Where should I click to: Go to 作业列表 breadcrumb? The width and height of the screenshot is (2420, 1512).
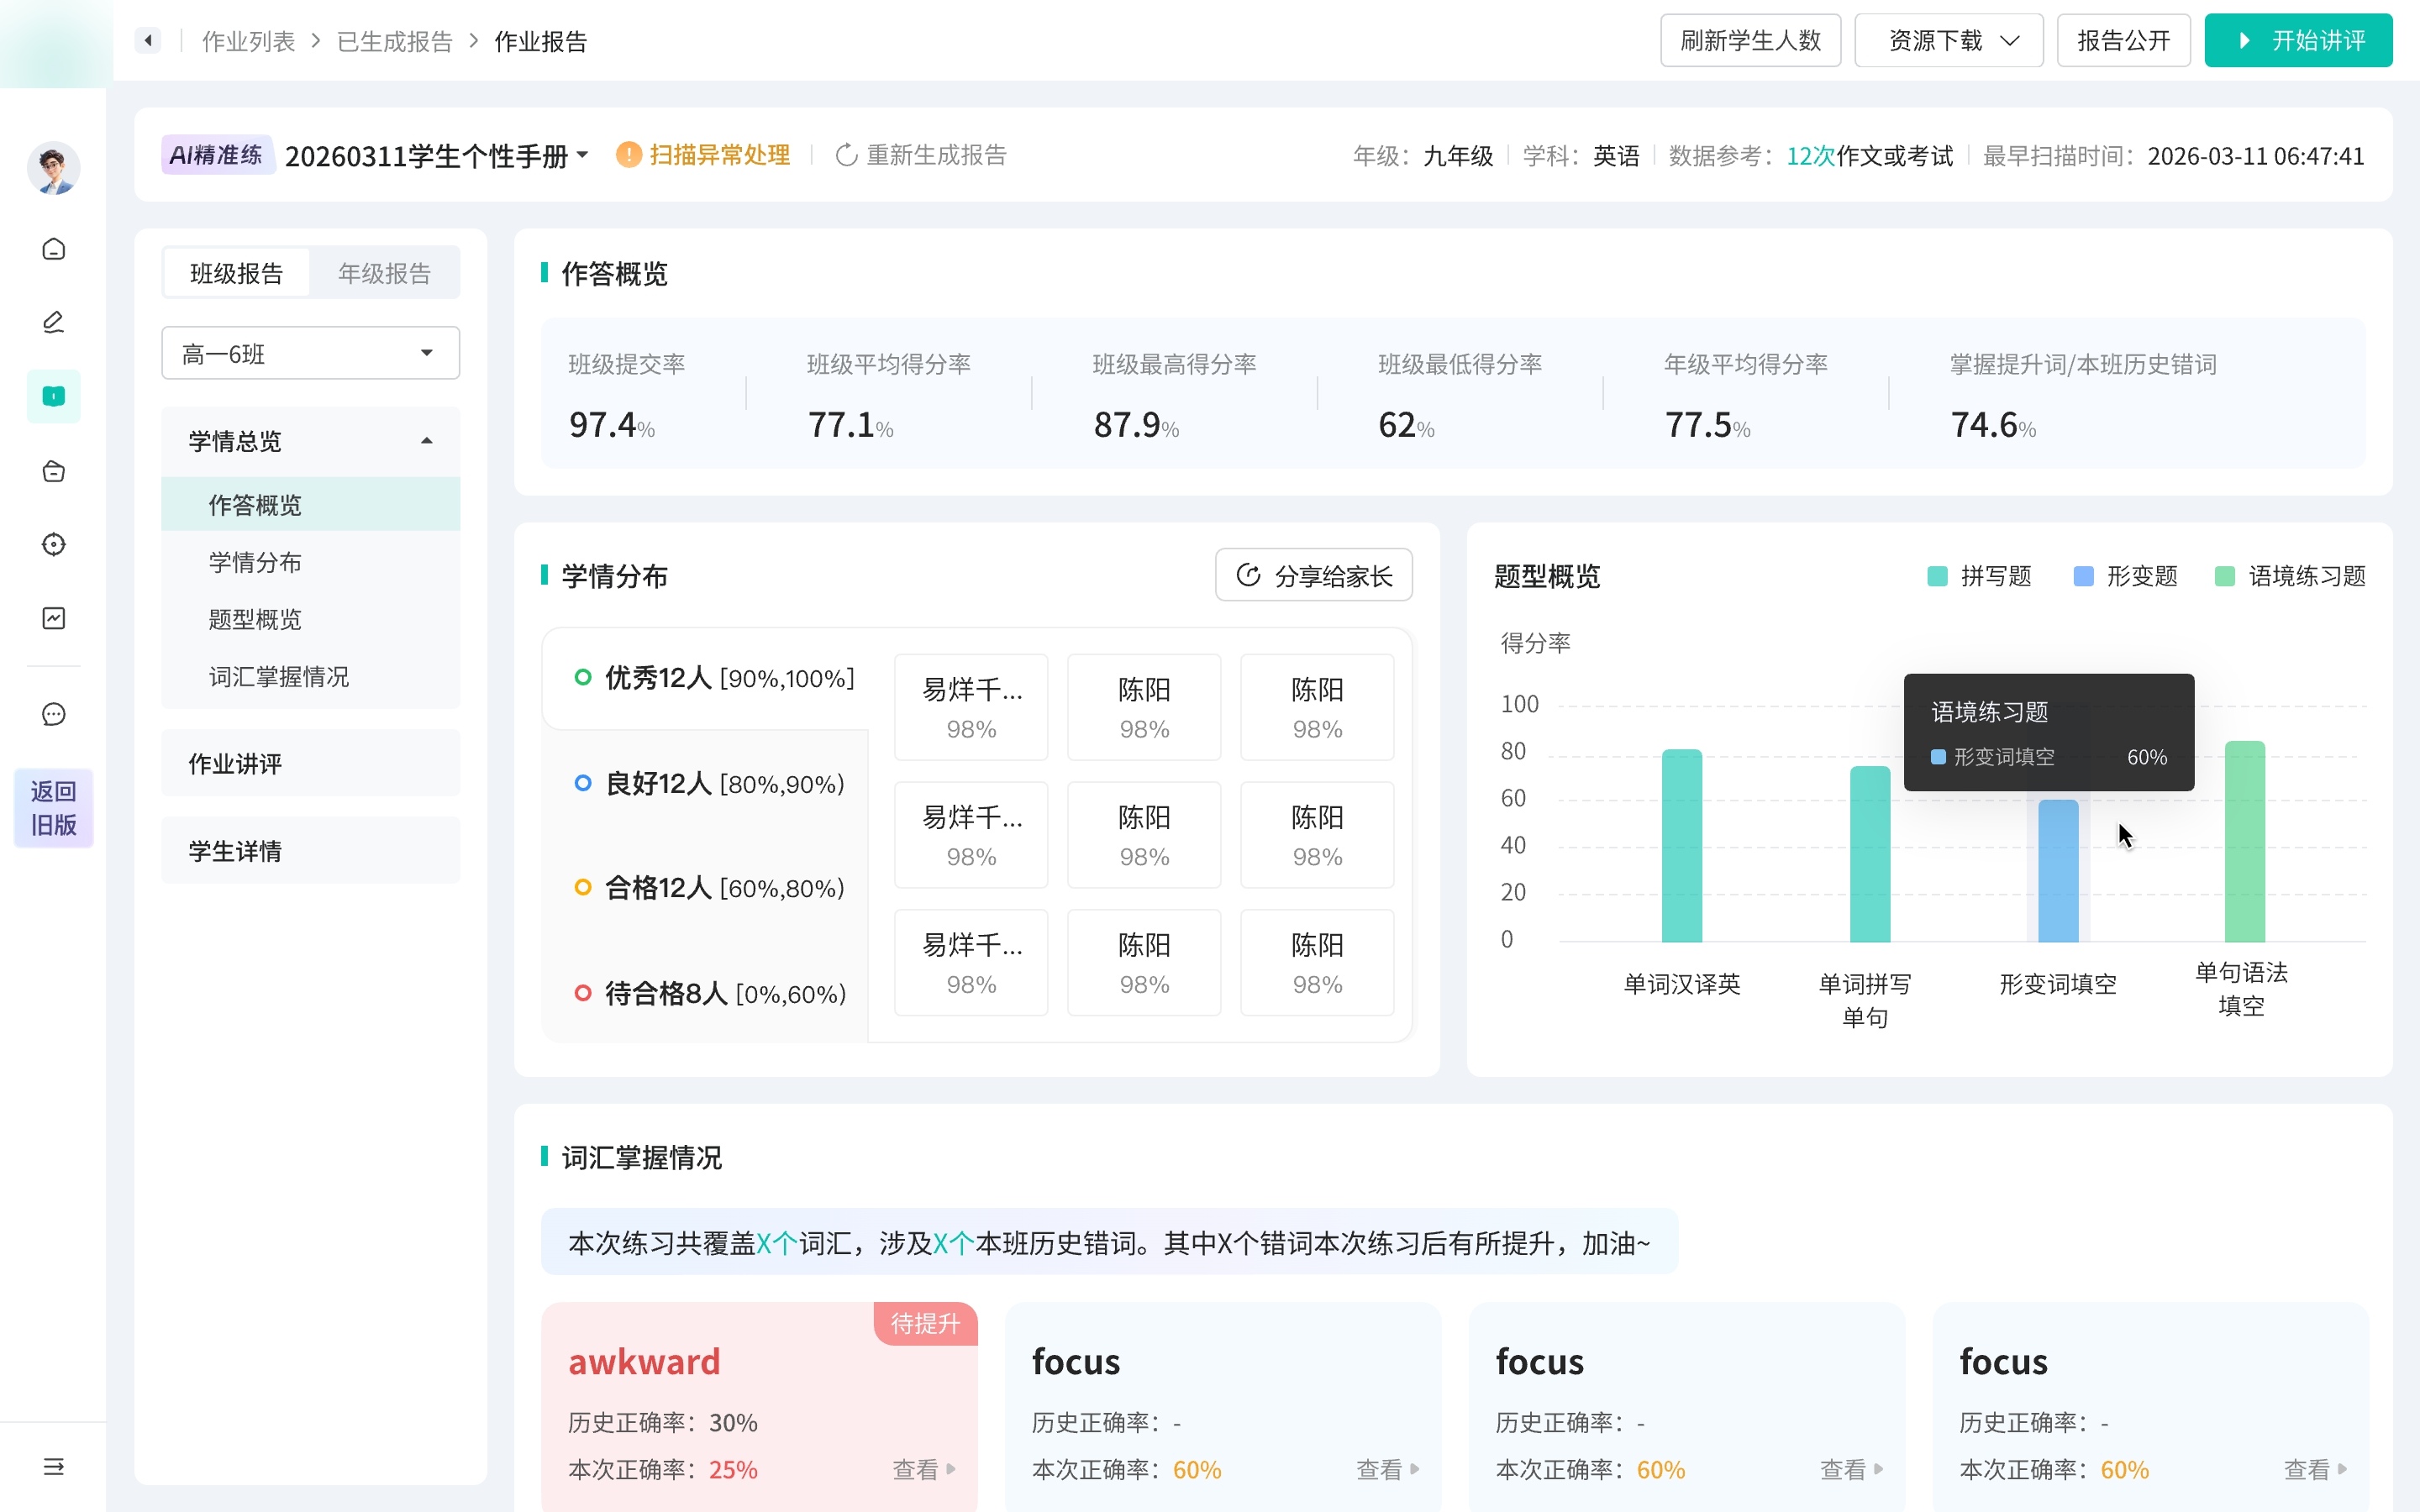point(248,41)
